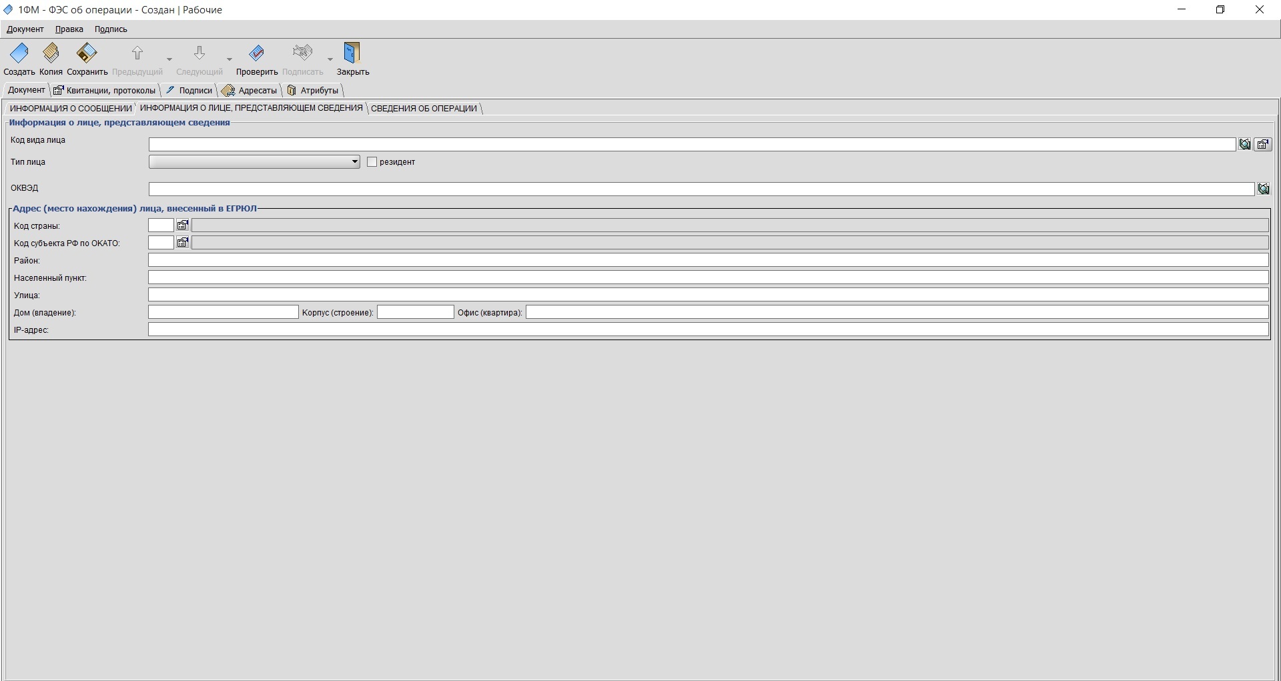This screenshot has width=1281, height=681.
Task: Toggle the резидент checkbox
Action: click(x=372, y=162)
